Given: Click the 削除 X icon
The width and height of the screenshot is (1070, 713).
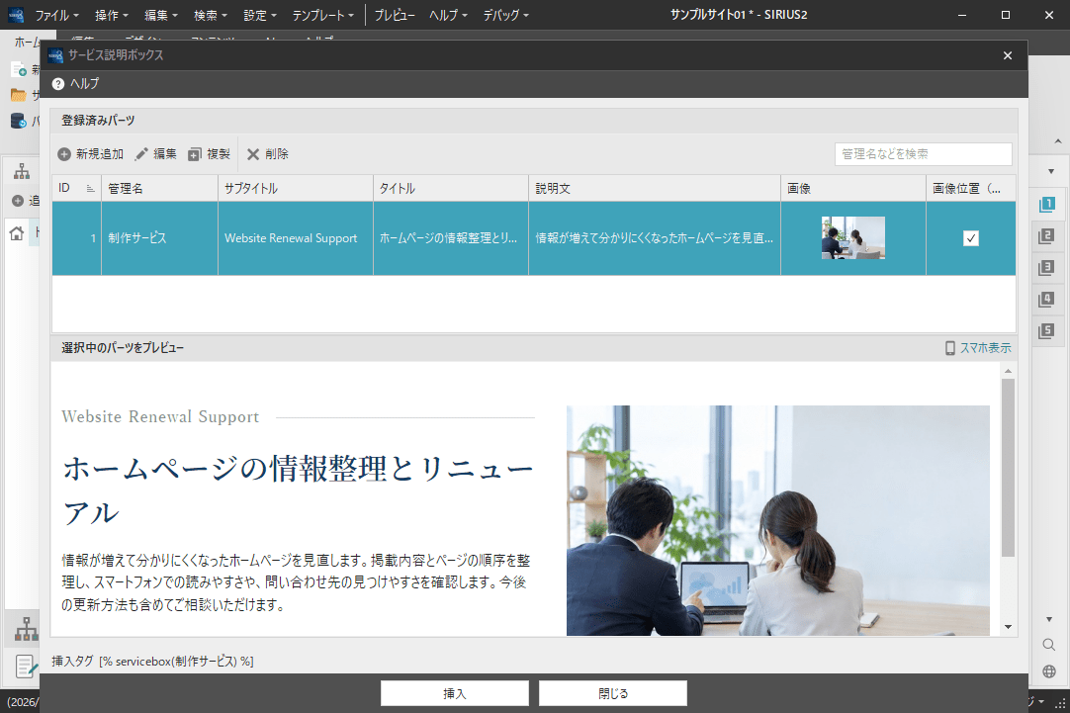Looking at the screenshot, I should (253, 154).
